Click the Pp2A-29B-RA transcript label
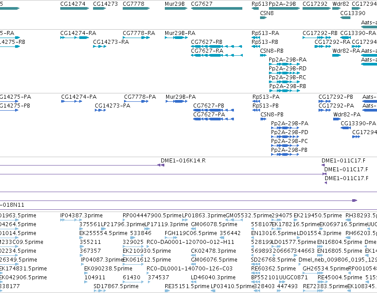Image resolution: width=377 pixels, height=293 pixels. pyautogui.click(x=288, y=60)
